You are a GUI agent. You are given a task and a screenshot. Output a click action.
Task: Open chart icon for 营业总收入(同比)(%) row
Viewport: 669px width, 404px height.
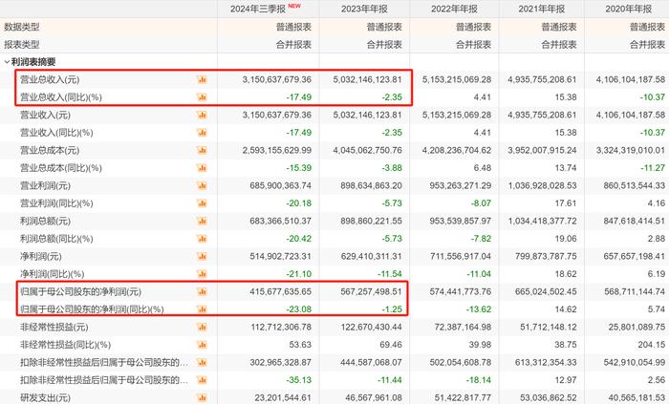point(202,97)
